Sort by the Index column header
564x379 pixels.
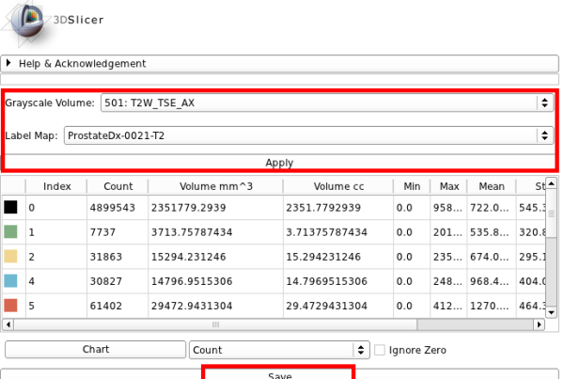[56, 186]
